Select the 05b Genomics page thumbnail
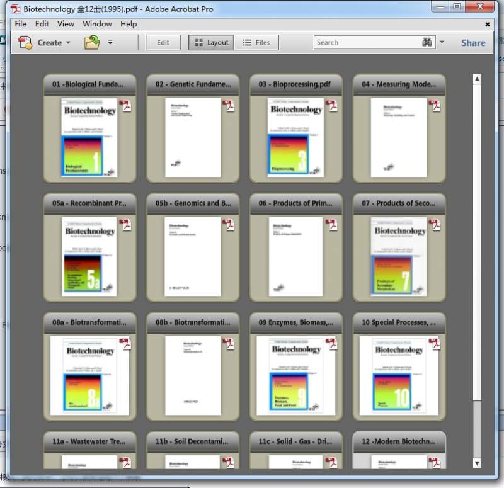Screen dimensions: 504x488 tap(193, 257)
